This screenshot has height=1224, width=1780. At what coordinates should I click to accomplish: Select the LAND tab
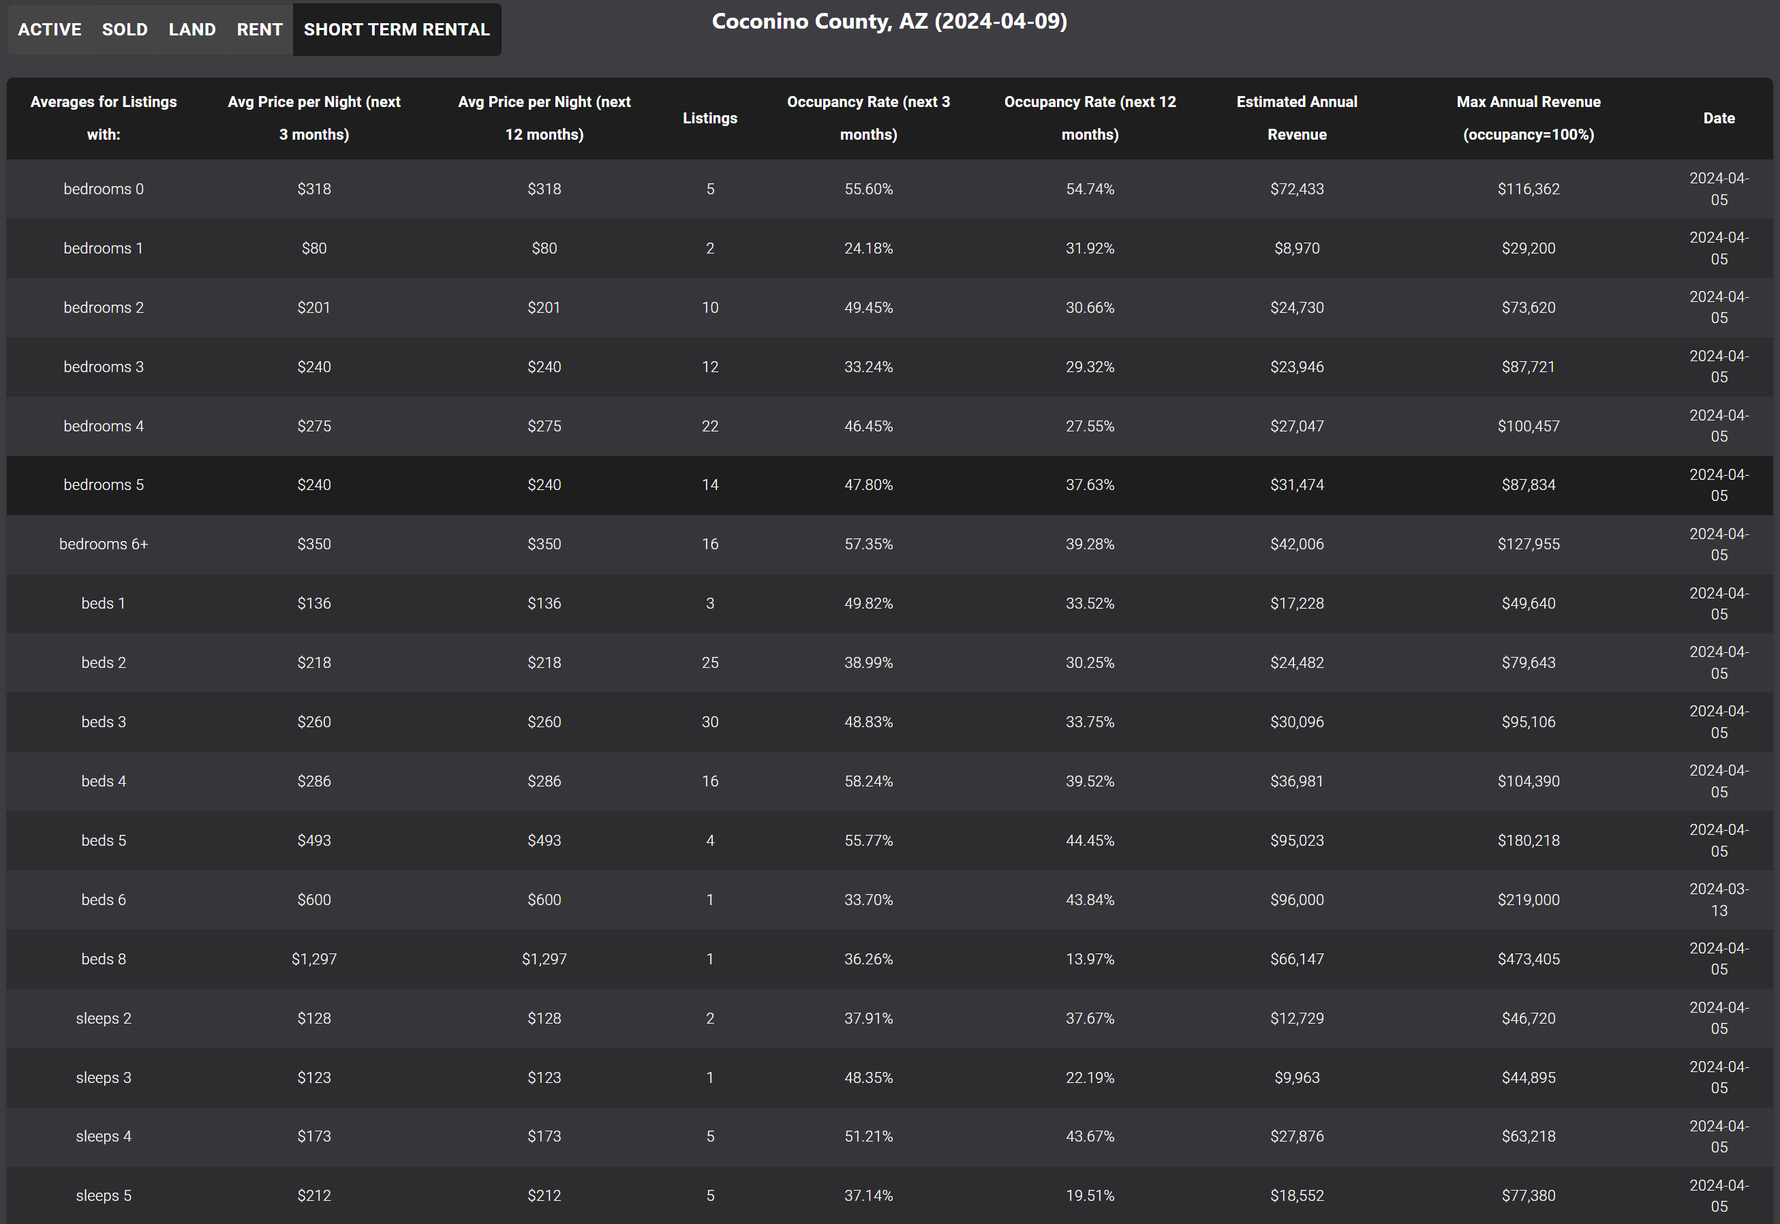(x=192, y=29)
